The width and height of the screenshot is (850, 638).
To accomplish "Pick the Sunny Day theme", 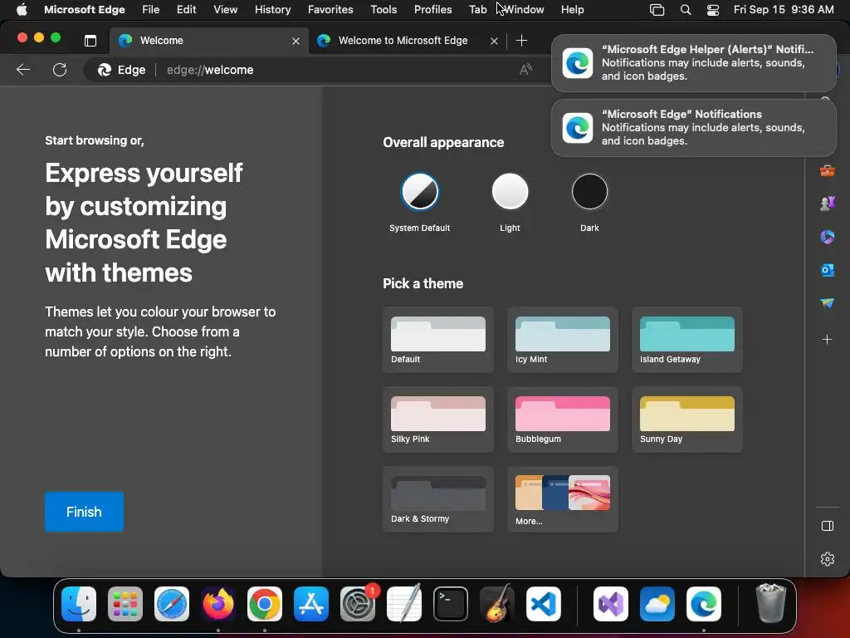I will click(686, 420).
